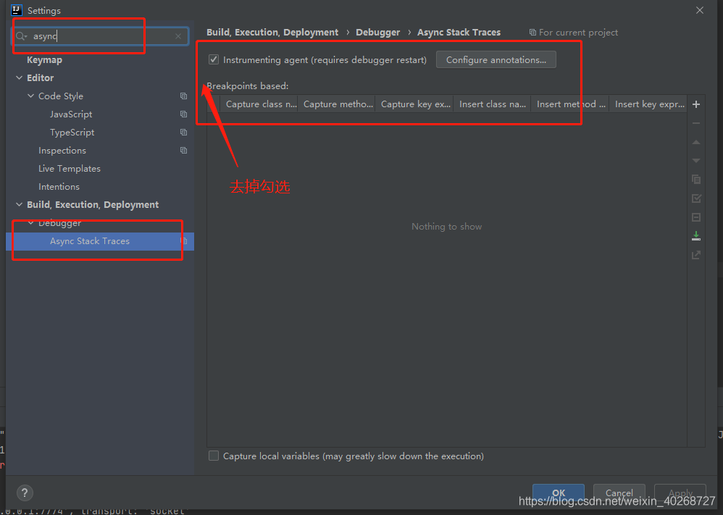This screenshot has width=723, height=515.
Task: Duplicate the selected pattern
Action: [x=696, y=179]
